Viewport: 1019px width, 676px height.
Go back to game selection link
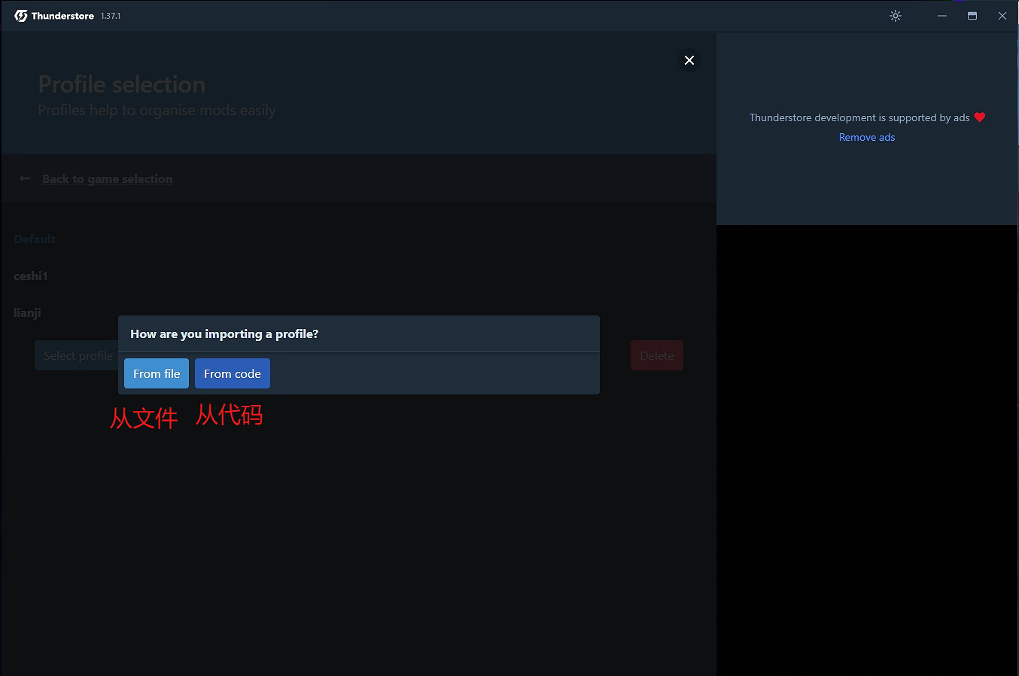pyautogui.click(x=107, y=179)
